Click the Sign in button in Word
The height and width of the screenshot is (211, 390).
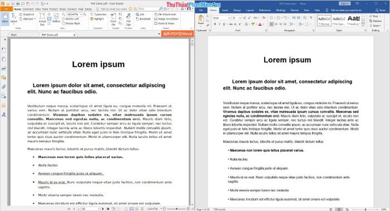pos(344,3)
